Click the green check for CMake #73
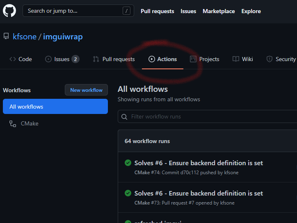The width and height of the screenshot is (297, 223). (x=128, y=193)
